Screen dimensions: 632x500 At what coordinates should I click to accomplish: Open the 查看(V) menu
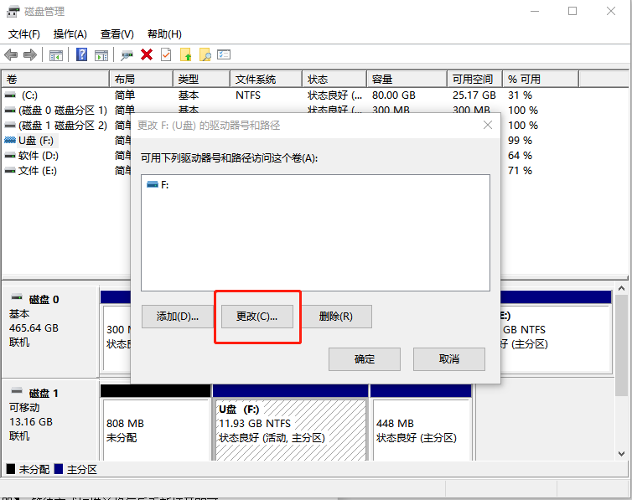pos(117,34)
